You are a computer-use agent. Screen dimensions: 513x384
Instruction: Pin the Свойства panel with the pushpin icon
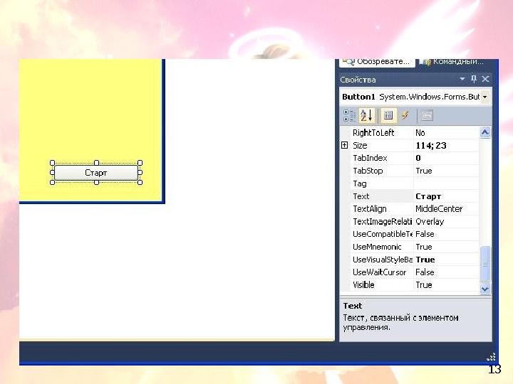point(474,79)
